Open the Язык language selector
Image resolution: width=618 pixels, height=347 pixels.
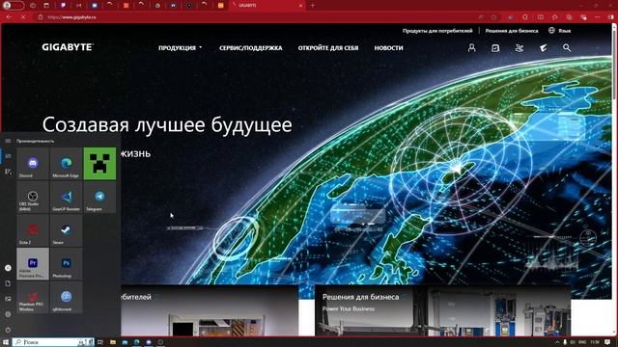coord(560,30)
